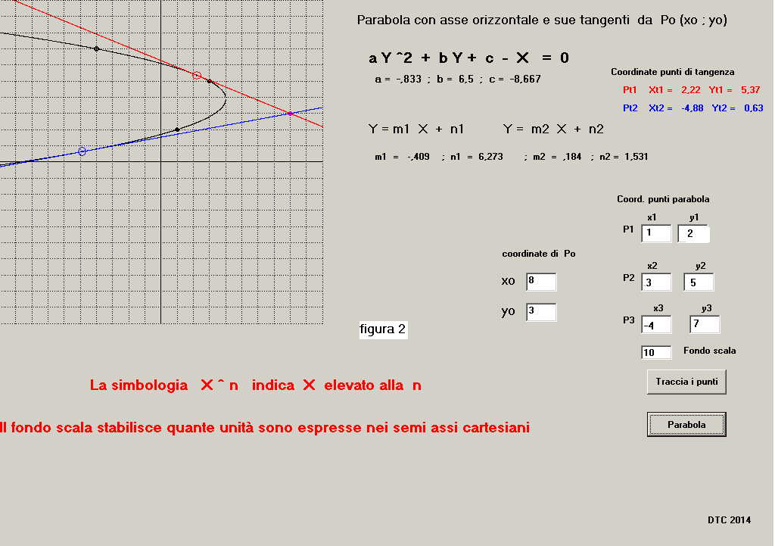Click the figura 2 label
The width and height of the screenshot is (775, 546).
(383, 329)
